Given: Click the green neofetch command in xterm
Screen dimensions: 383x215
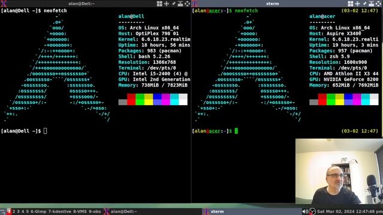Looking at the screenshot, I should (246, 11).
